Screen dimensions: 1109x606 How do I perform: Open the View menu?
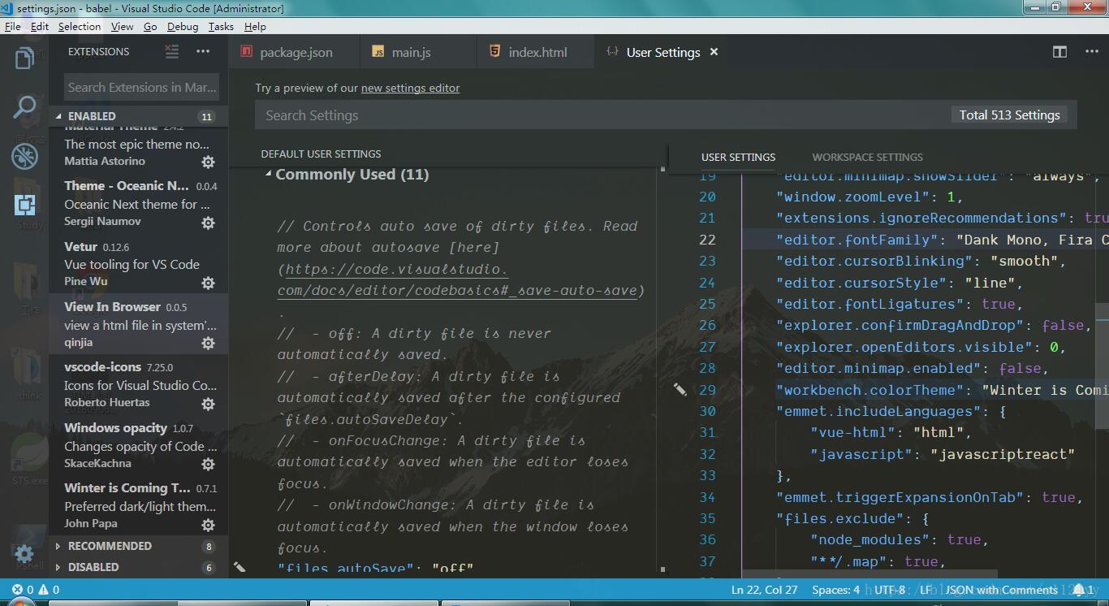click(x=122, y=26)
